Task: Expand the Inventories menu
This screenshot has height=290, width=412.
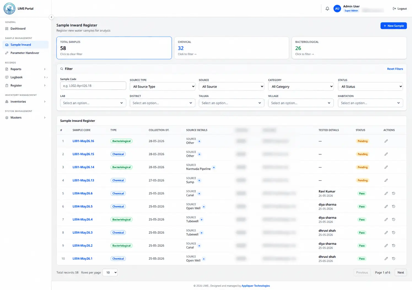Action: click(x=26, y=102)
